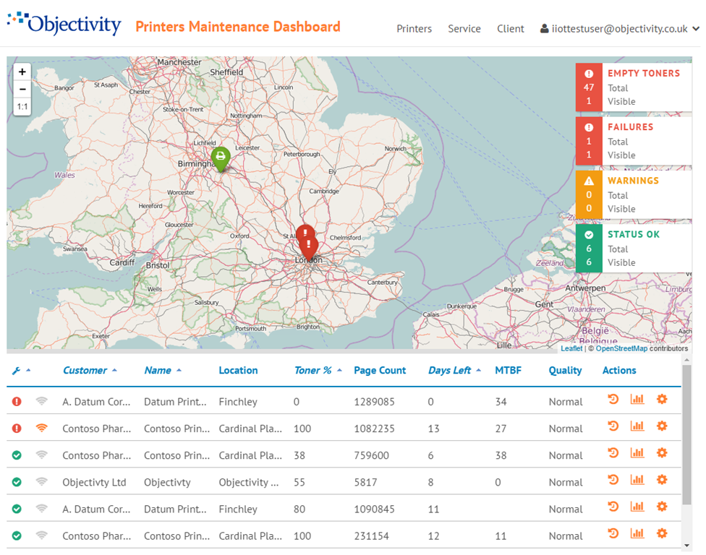706x555 pixels.
Task: Open chart icon in the 1090845 page count row
Action: point(637,507)
